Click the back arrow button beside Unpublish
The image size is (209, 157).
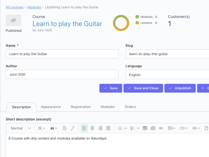(x=203, y=88)
